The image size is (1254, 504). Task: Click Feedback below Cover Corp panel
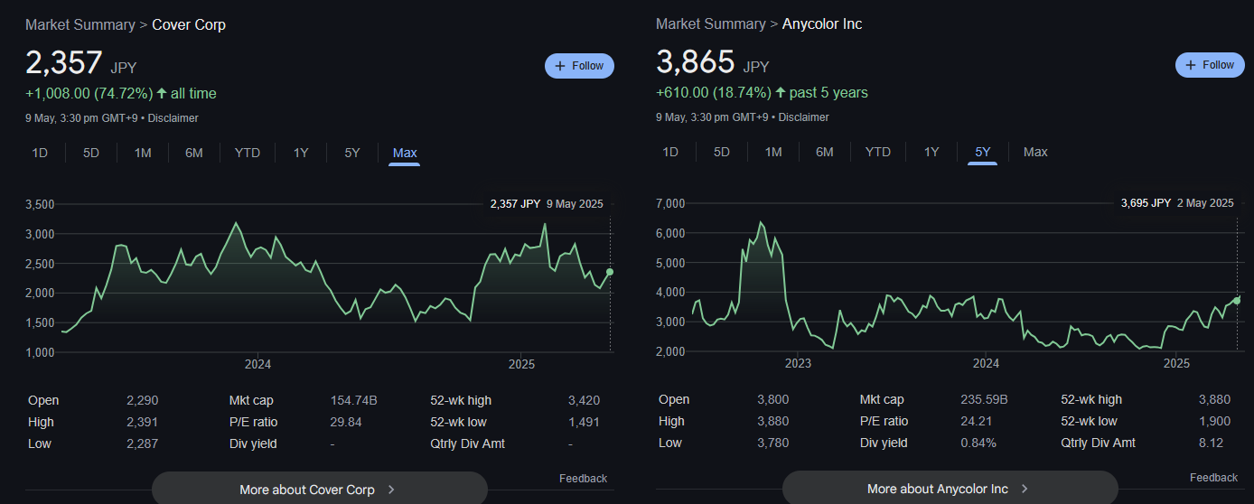[x=583, y=479]
